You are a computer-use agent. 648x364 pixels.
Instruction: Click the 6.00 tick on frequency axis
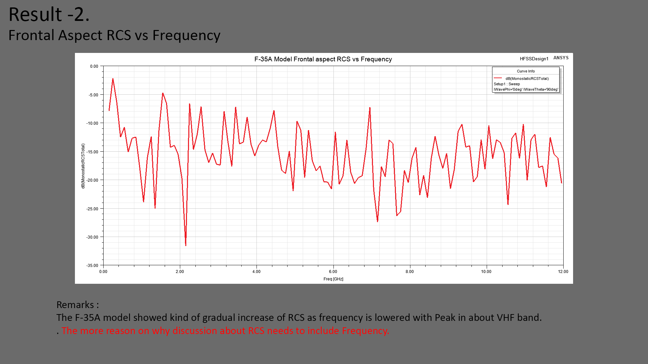[x=333, y=272]
